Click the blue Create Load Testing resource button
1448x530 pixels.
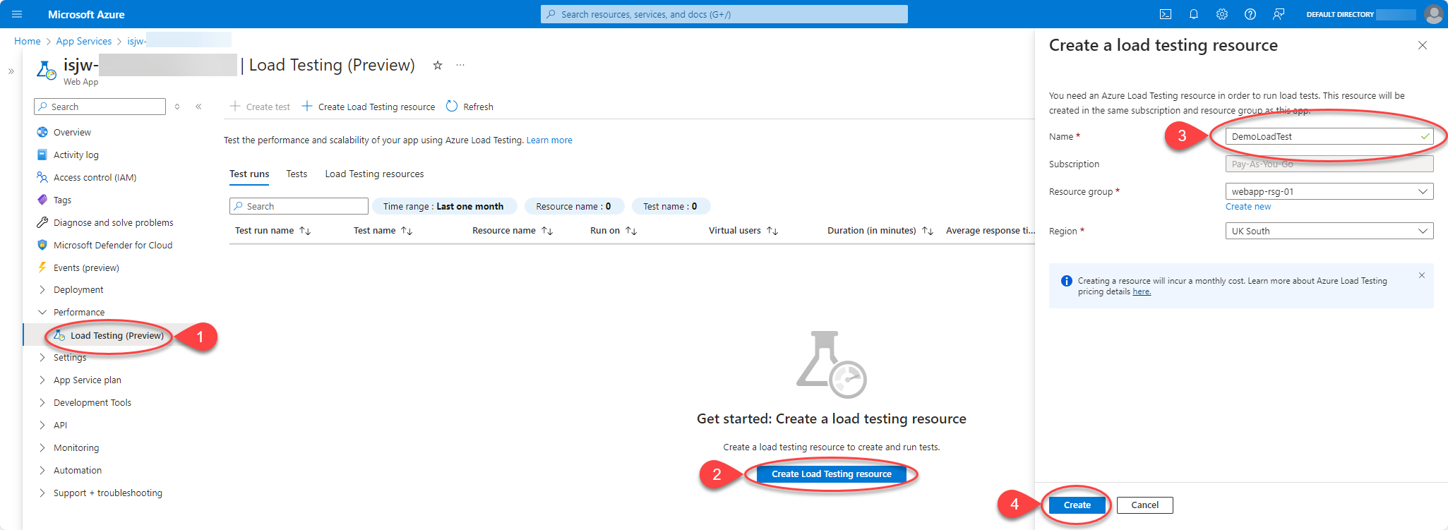coord(832,474)
